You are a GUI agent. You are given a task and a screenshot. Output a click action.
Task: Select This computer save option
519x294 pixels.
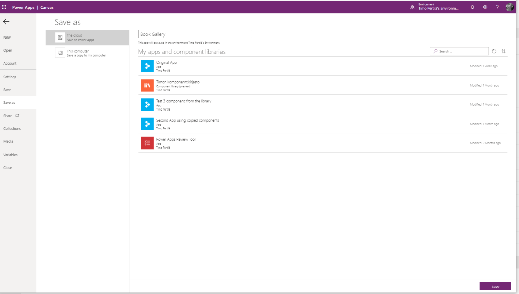[x=87, y=53]
